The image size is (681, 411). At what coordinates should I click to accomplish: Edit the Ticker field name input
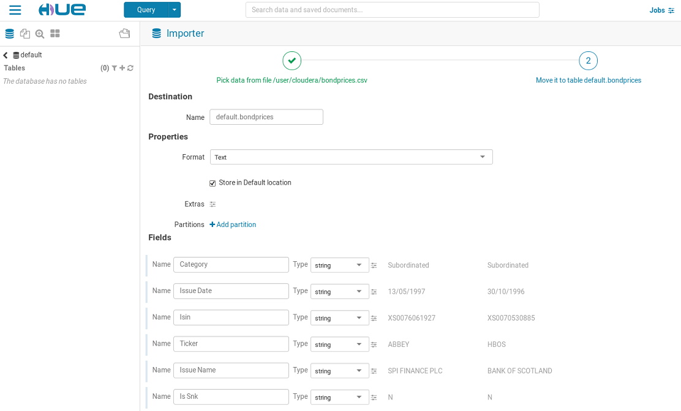[231, 344]
